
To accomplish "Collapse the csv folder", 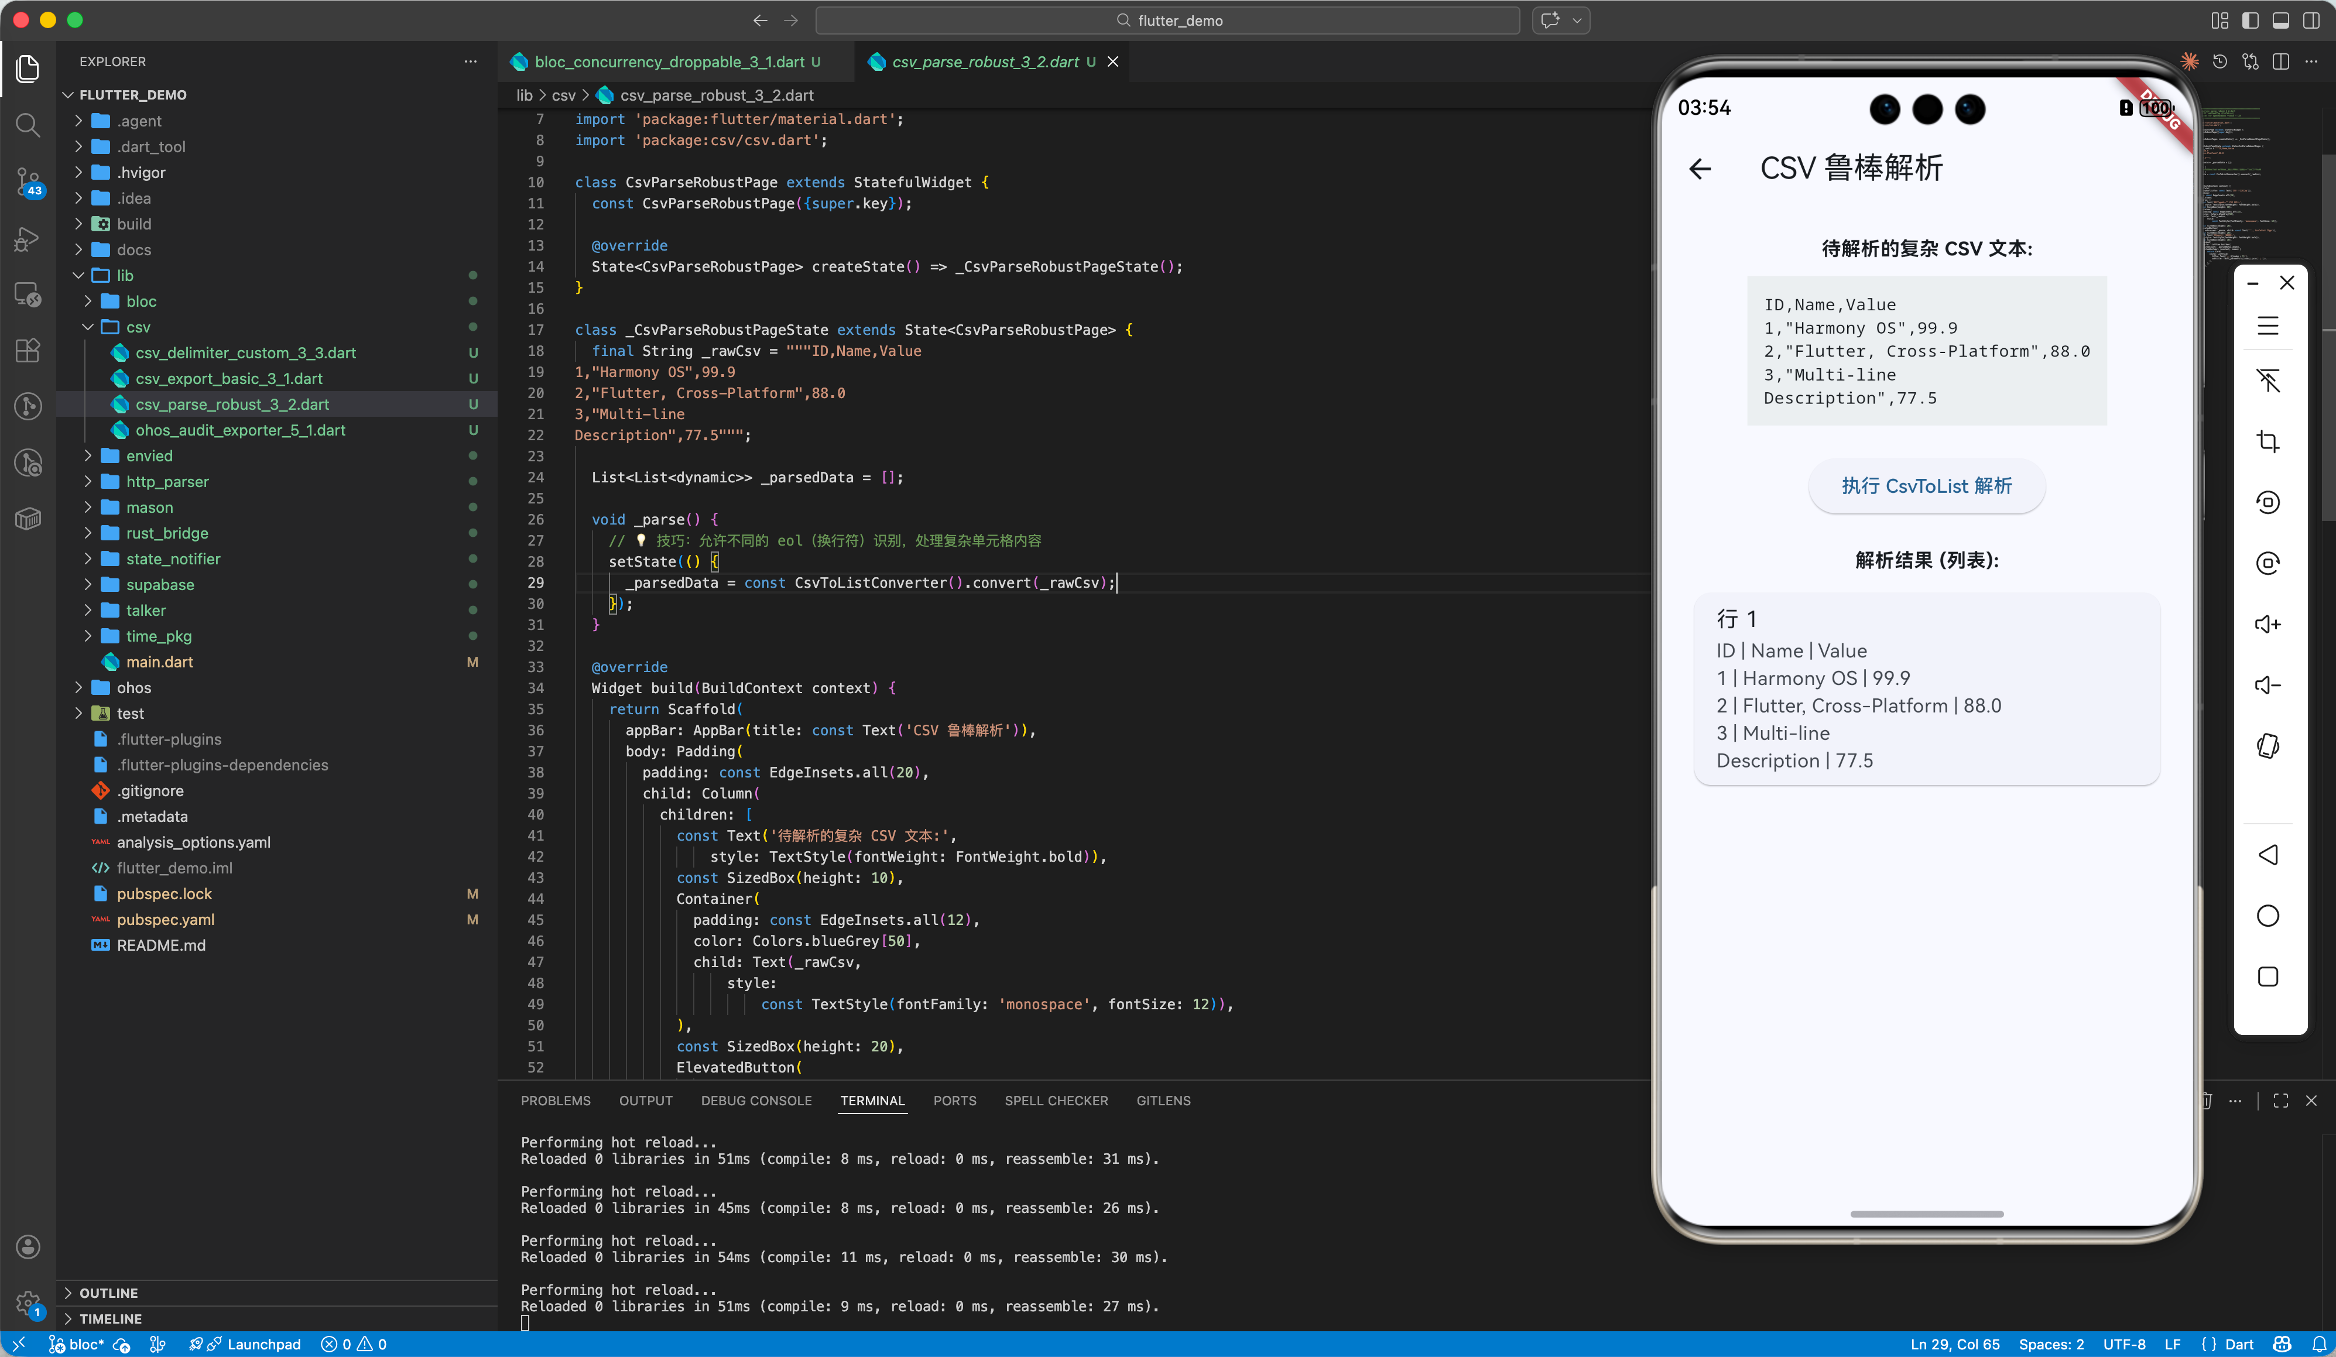I will tap(137, 327).
